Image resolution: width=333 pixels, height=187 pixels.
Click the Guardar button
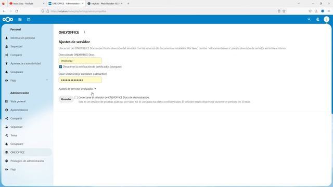(66, 99)
